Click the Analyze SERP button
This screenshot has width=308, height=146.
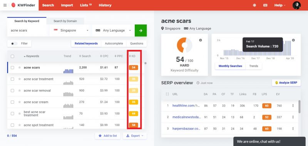tap(286, 83)
